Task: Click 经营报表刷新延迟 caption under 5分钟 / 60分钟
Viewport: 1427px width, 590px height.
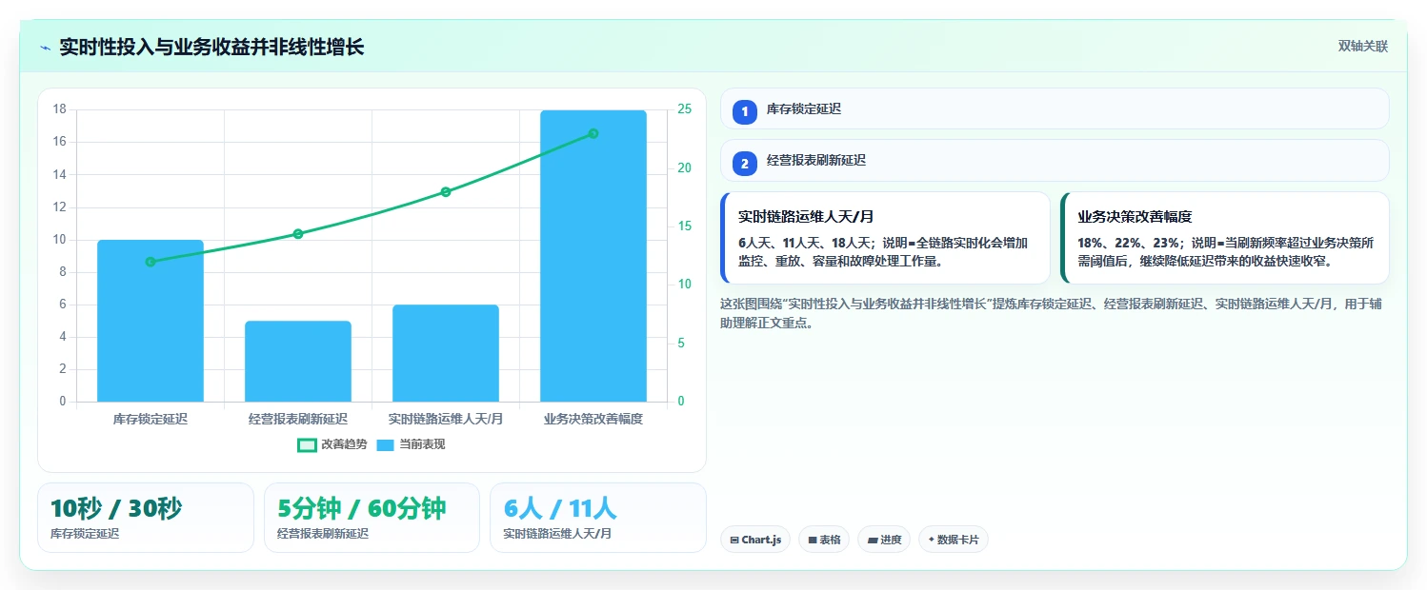Action: (x=323, y=534)
